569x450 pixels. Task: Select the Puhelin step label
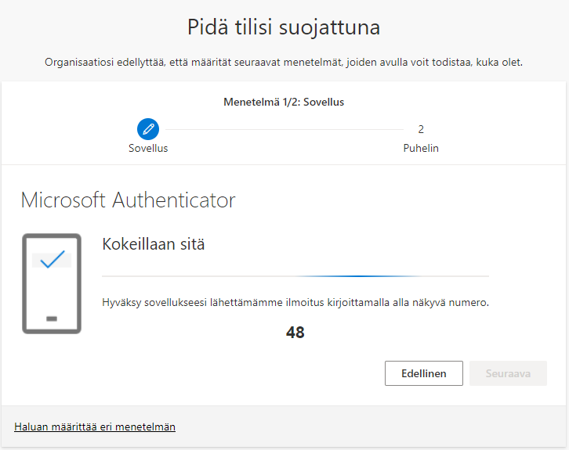421,148
